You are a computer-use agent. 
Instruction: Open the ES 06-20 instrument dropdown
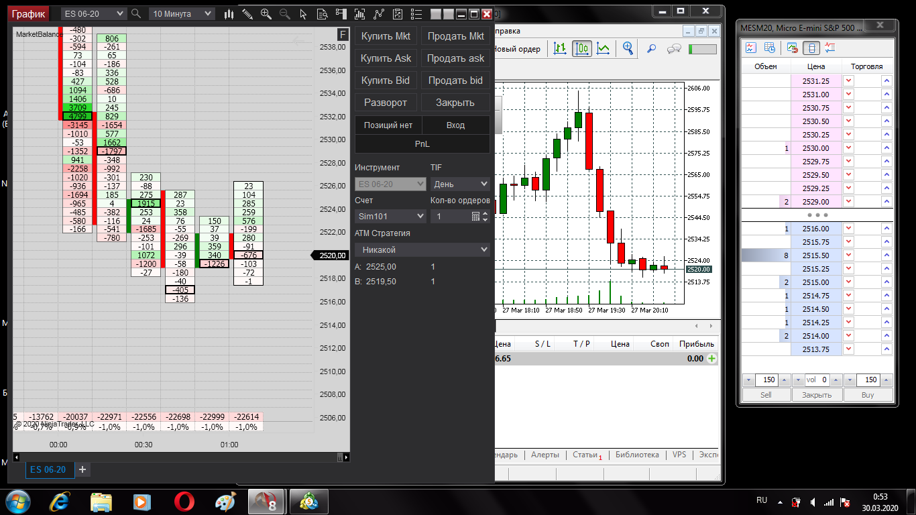[x=93, y=13]
